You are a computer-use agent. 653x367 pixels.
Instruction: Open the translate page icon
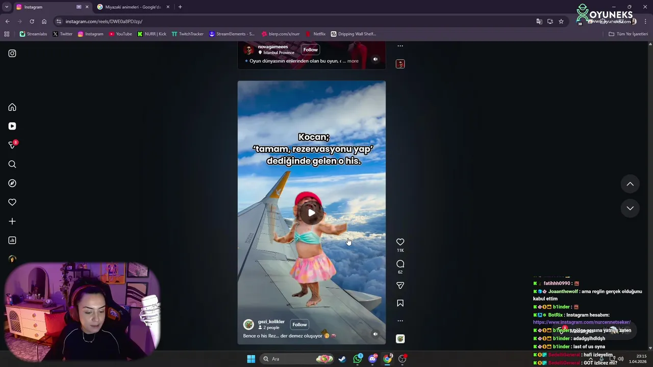[x=539, y=21]
